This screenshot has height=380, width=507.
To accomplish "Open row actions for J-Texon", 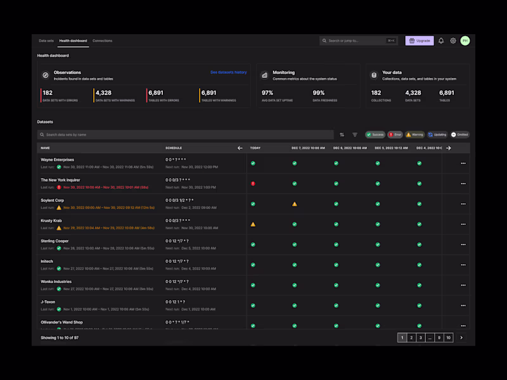I will click(463, 306).
